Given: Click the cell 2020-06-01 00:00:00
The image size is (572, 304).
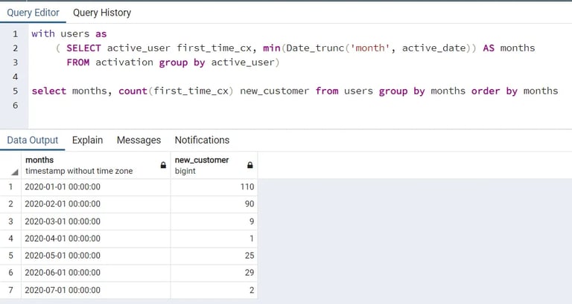Looking at the screenshot, I should pyautogui.click(x=95, y=273).
